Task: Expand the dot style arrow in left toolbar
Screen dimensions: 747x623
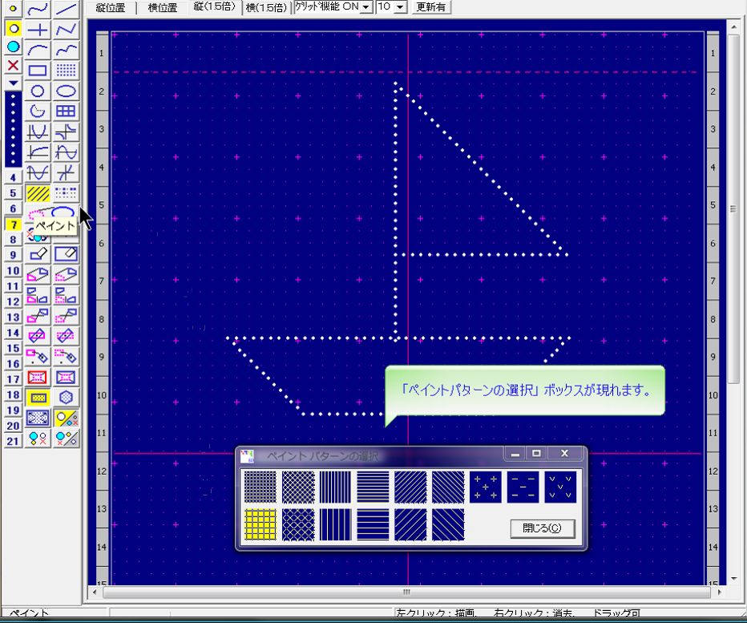Action: tap(13, 83)
